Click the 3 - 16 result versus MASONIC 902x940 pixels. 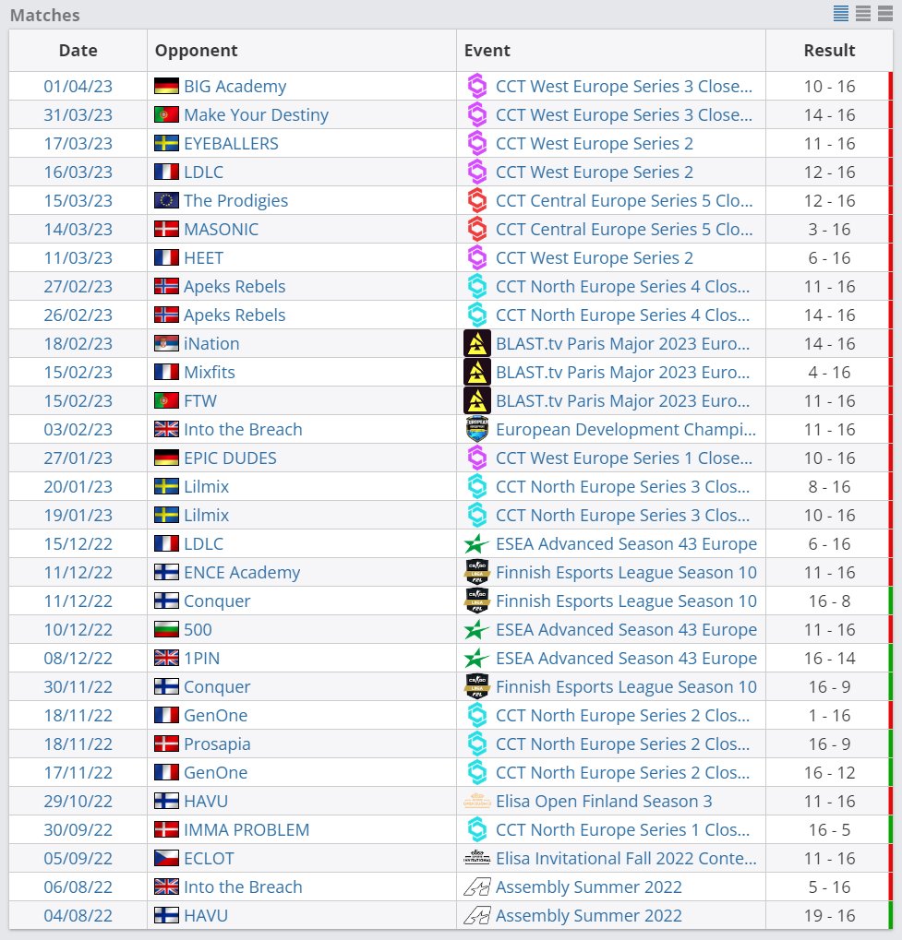[829, 229]
